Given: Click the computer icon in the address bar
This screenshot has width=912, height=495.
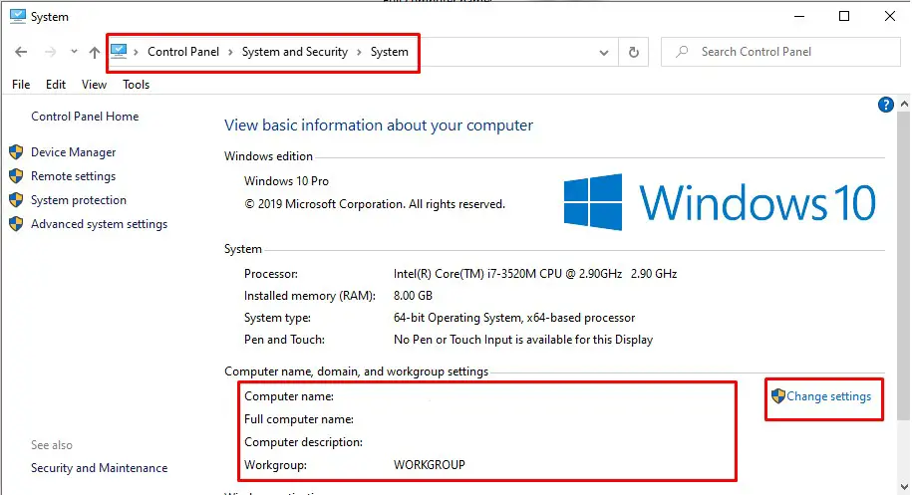Looking at the screenshot, I should [x=119, y=51].
